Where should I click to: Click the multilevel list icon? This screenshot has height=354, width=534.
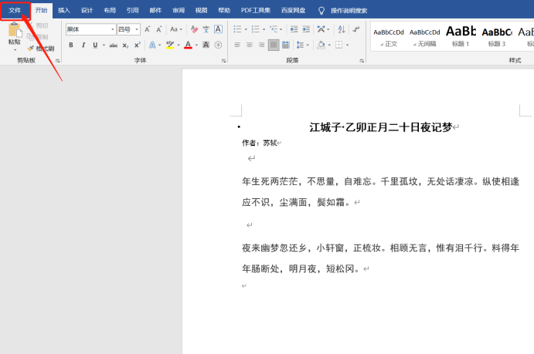pos(274,29)
